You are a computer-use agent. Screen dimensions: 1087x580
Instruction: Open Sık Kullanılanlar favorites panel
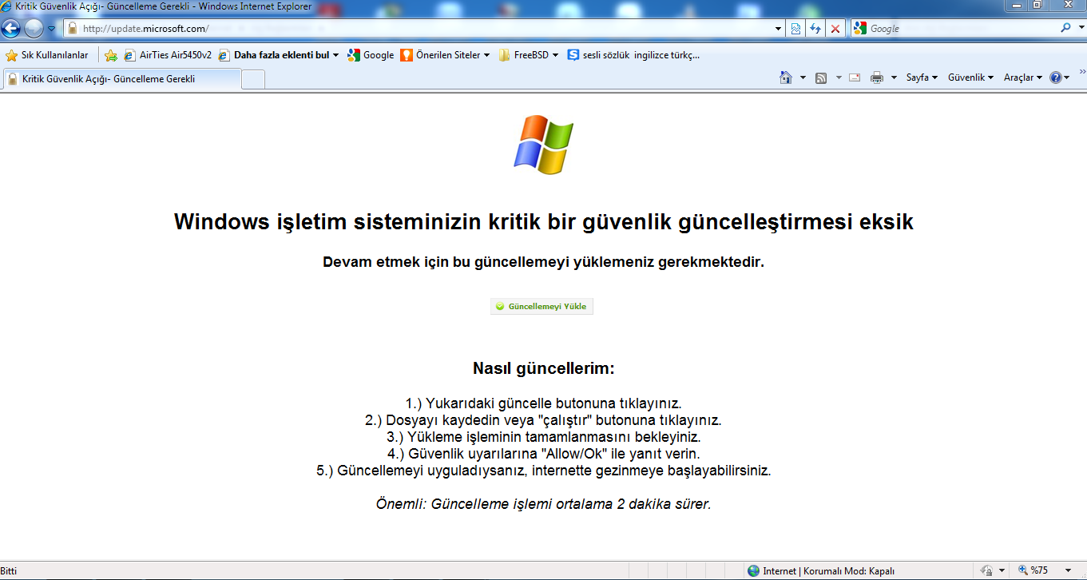click(x=47, y=55)
